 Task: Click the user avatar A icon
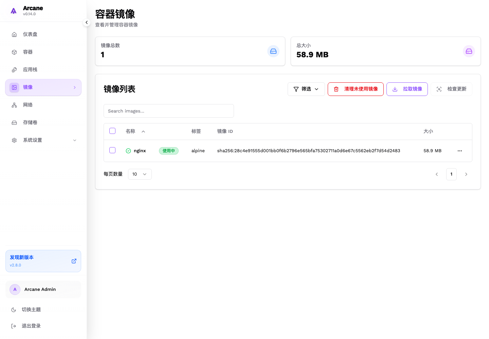click(x=15, y=290)
